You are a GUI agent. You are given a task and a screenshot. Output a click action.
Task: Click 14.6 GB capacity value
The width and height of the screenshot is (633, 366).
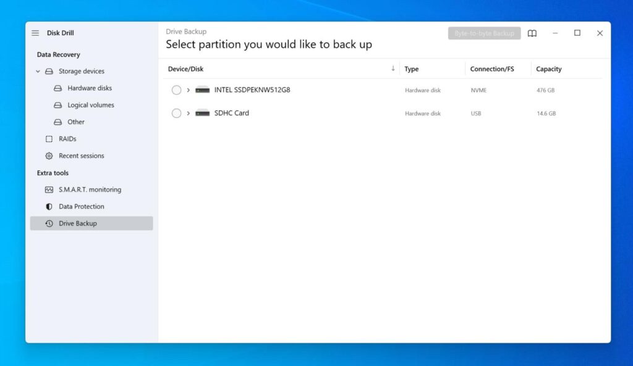[x=546, y=114]
